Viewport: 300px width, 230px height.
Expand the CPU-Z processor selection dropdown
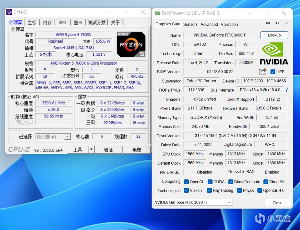pyautogui.click(x=67, y=137)
